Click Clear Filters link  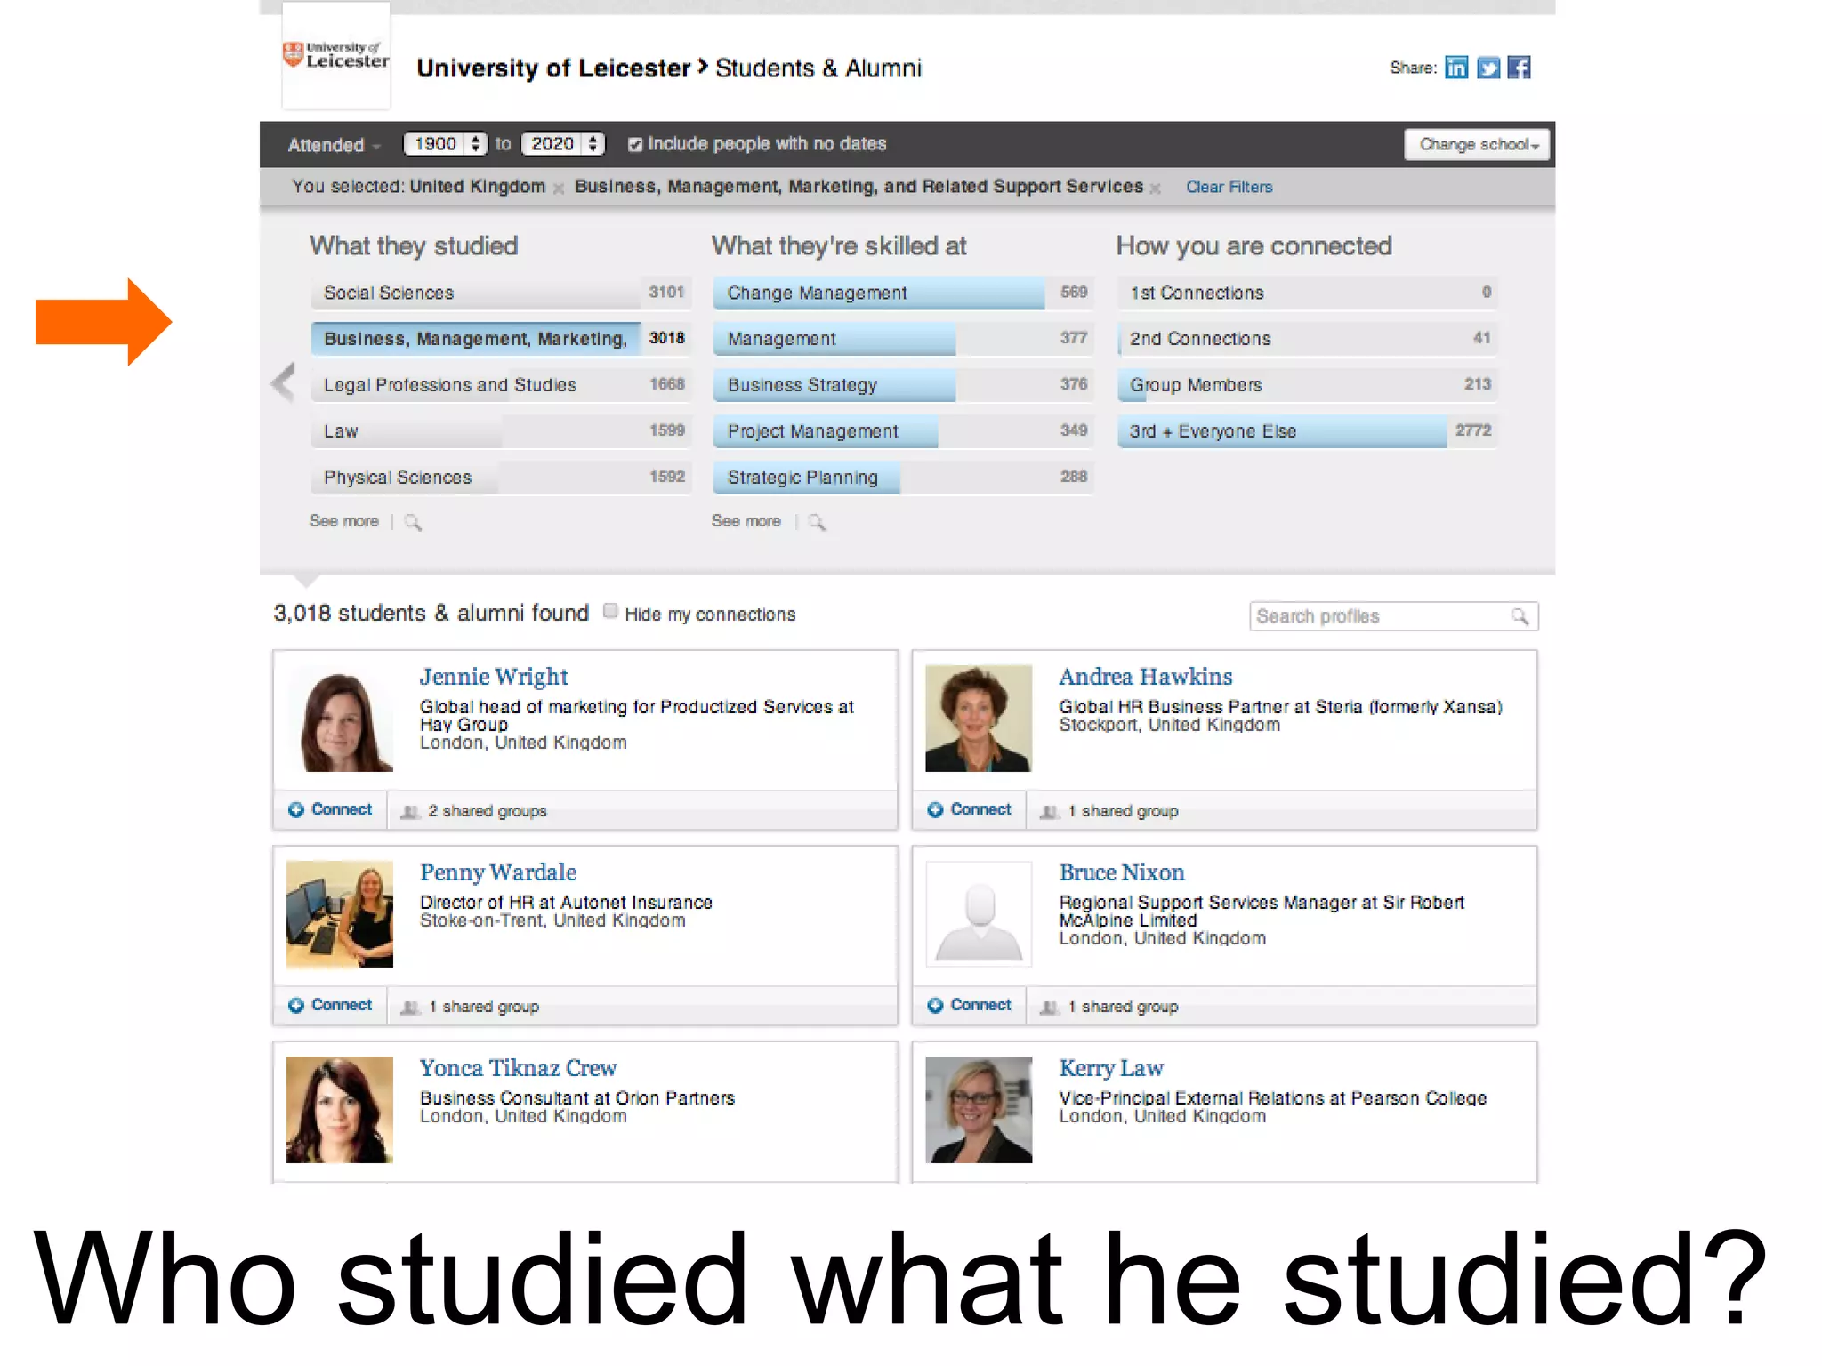click(x=1229, y=187)
